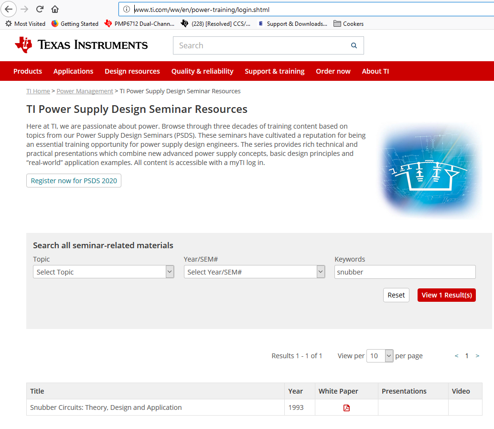494x429 pixels.
Task: Expand the Select Year/SEM# dropdown
Action: [x=255, y=272]
